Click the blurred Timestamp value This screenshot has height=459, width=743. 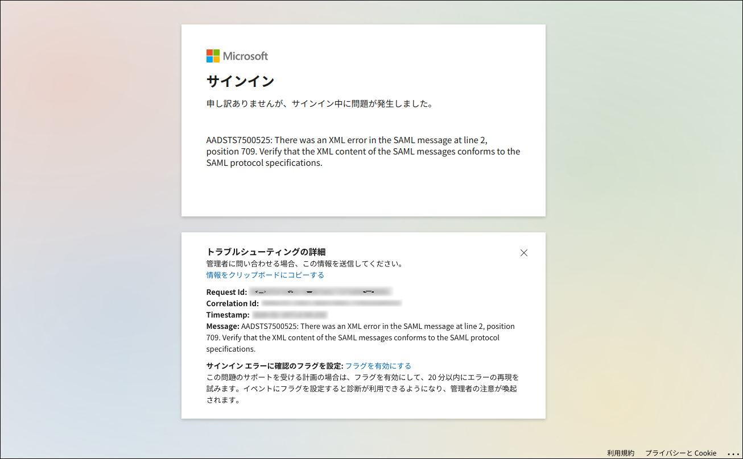pyautogui.click(x=290, y=315)
